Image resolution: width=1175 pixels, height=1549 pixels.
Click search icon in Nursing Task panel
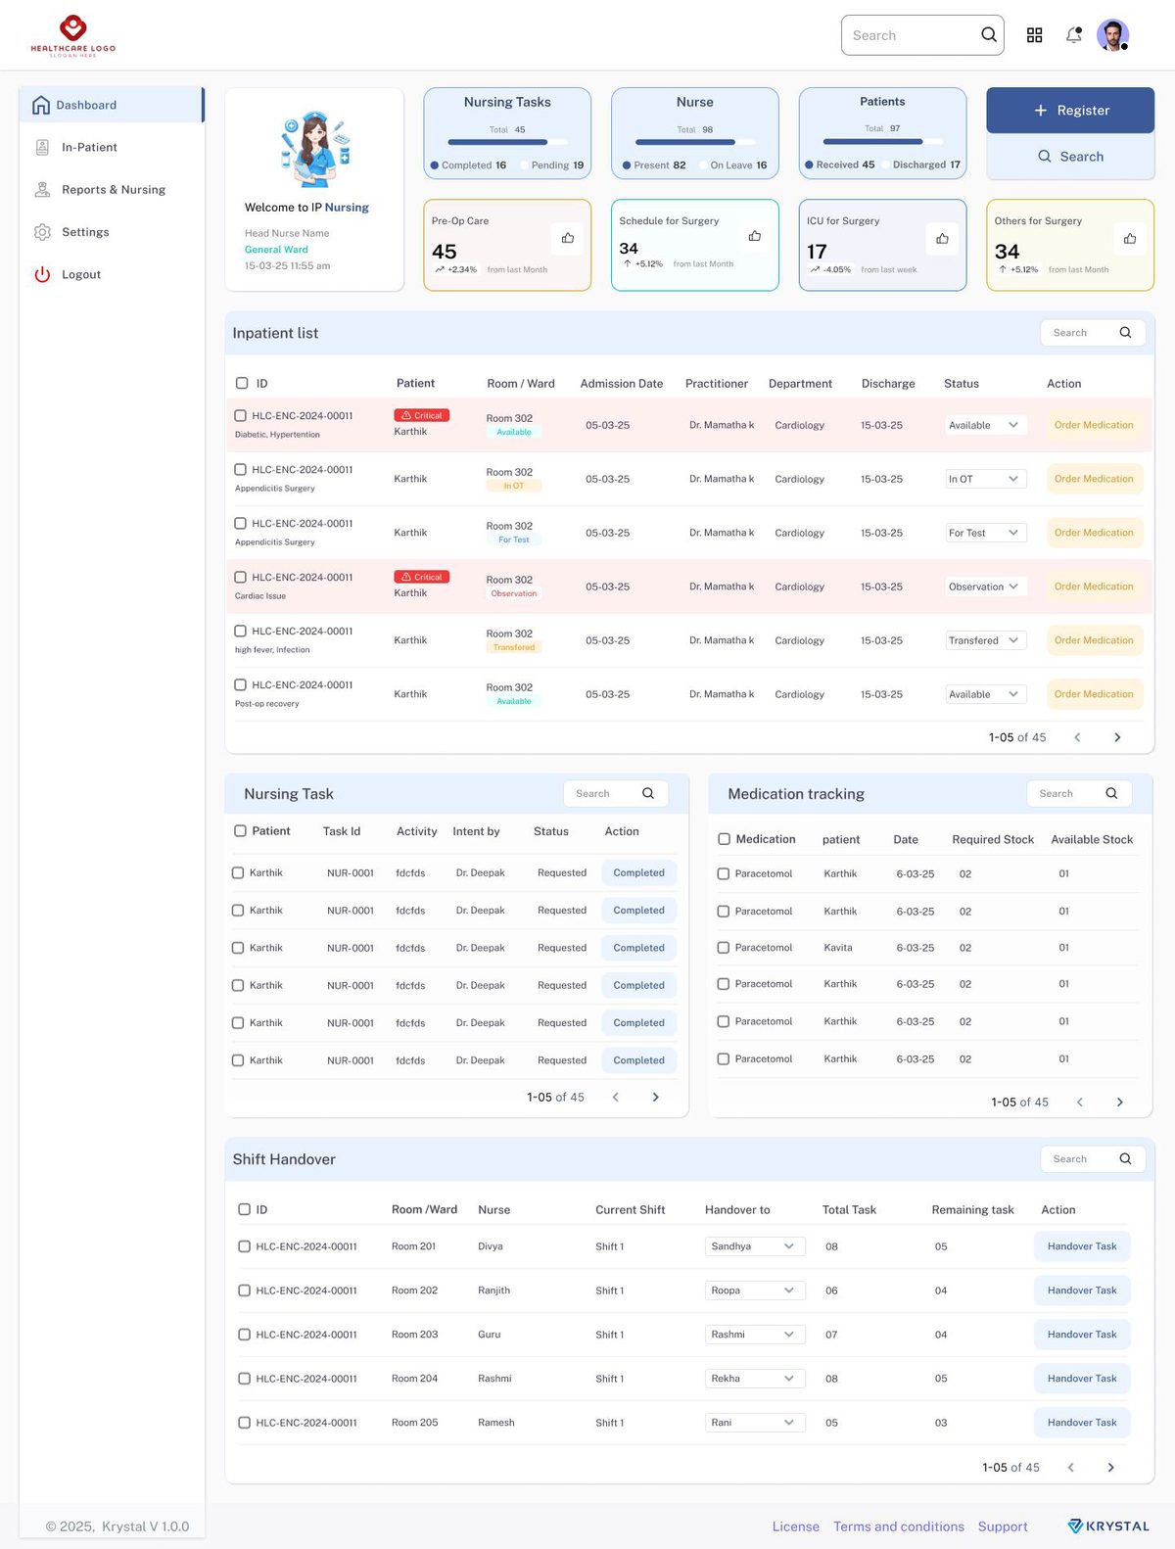(x=648, y=793)
